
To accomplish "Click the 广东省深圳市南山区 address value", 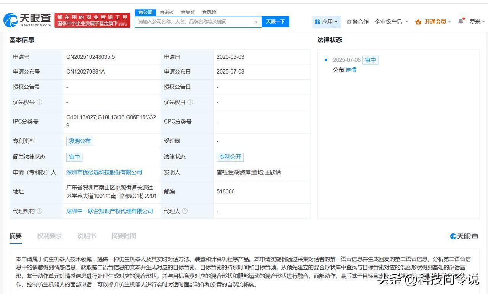I will tap(112, 191).
